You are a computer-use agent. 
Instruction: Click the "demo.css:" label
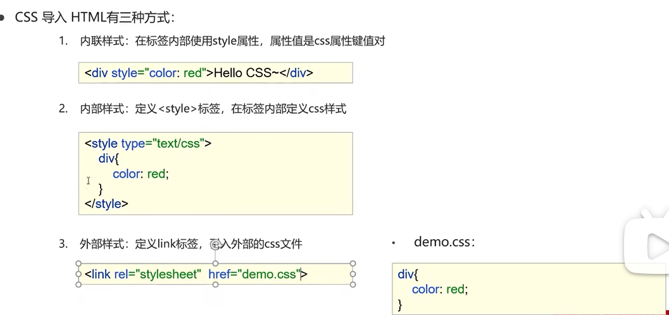pos(444,242)
